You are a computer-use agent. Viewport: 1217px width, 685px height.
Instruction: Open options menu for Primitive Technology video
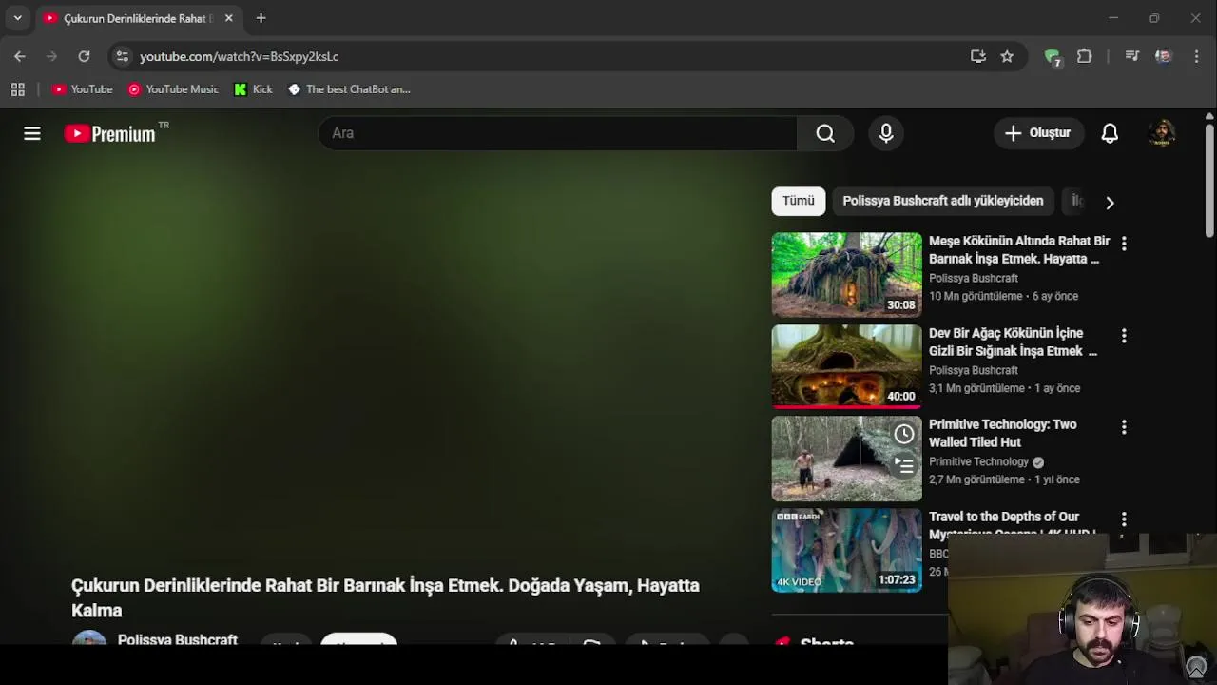tap(1124, 427)
